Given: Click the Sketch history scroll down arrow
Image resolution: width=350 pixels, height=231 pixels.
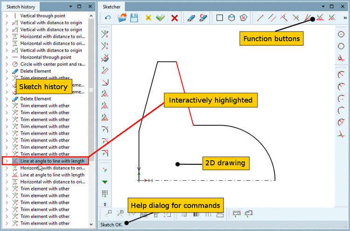Looking at the screenshot, I should click(91, 224).
